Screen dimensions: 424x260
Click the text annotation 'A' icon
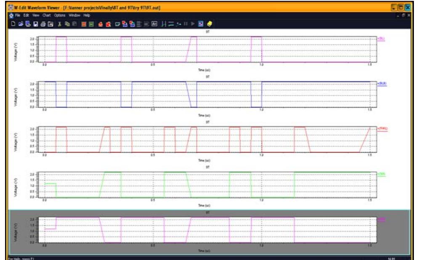pos(154,24)
